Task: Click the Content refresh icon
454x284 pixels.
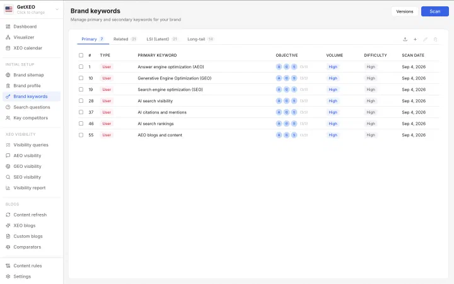Action: click(8, 215)
